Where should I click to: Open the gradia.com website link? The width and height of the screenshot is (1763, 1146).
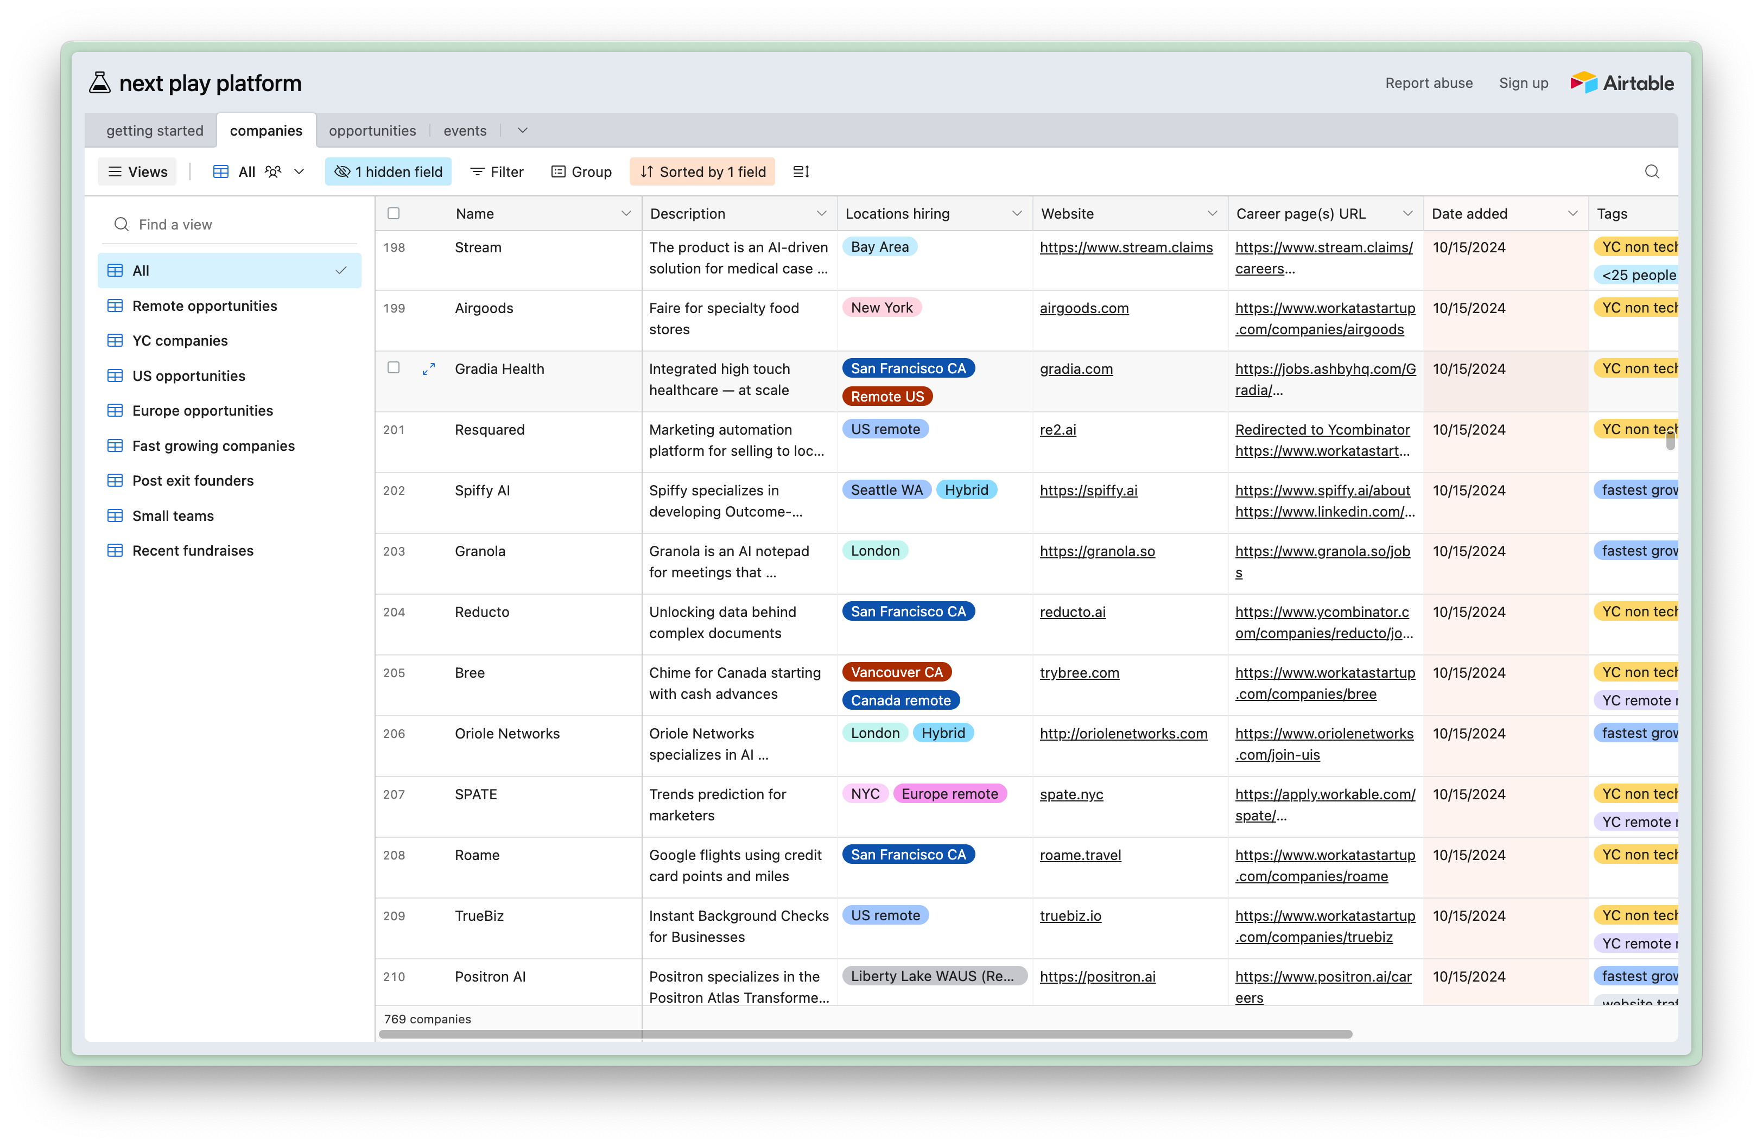1076,368
